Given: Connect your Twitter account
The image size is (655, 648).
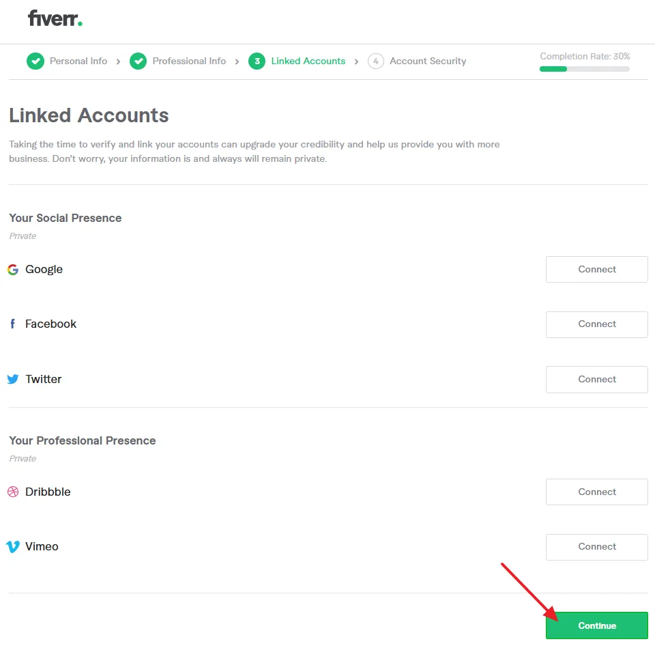Looking at the screenshot, I should point(596,380).
